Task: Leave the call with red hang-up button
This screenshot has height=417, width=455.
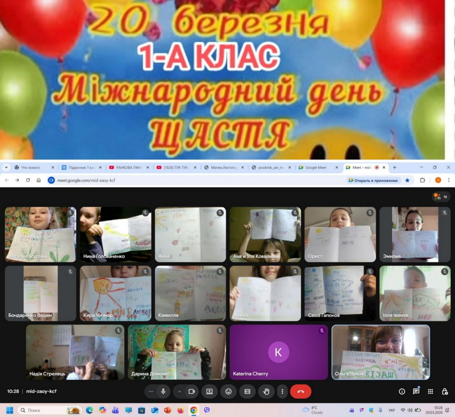Action: tap(301, 391)
